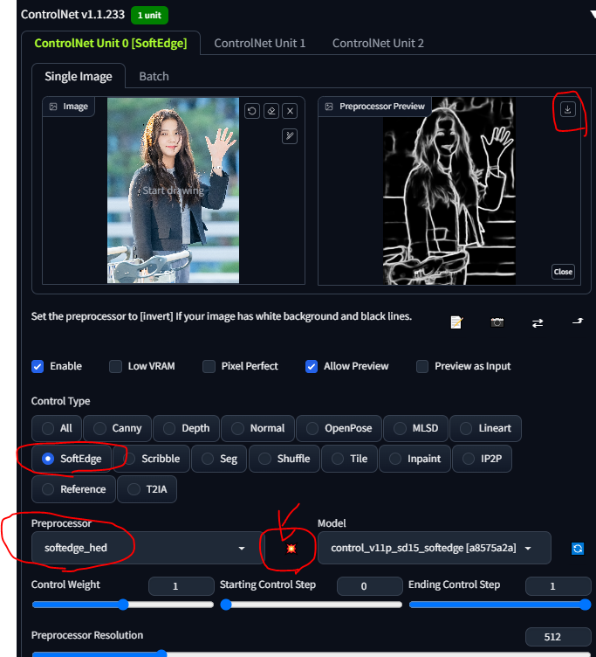
Task: Open the Model control_v11p_sd15_softedge dropdown
Action: (x=434, y=548)
